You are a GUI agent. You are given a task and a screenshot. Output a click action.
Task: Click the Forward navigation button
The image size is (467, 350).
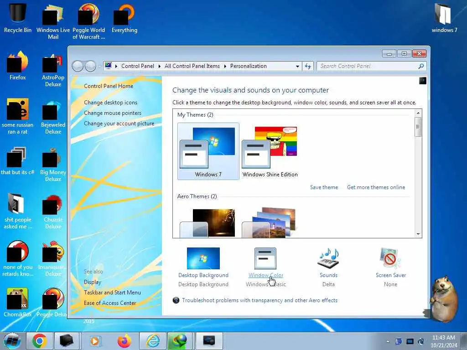coord(91,66)
